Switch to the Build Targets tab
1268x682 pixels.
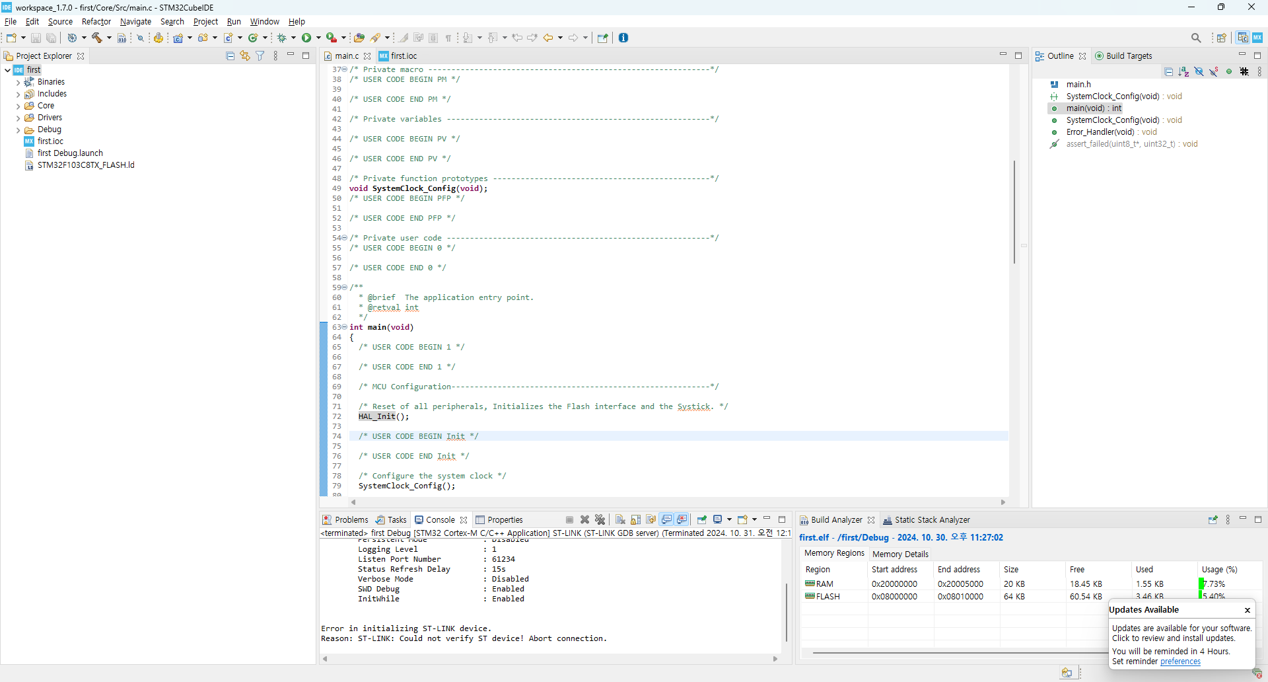pos(1123,56)
